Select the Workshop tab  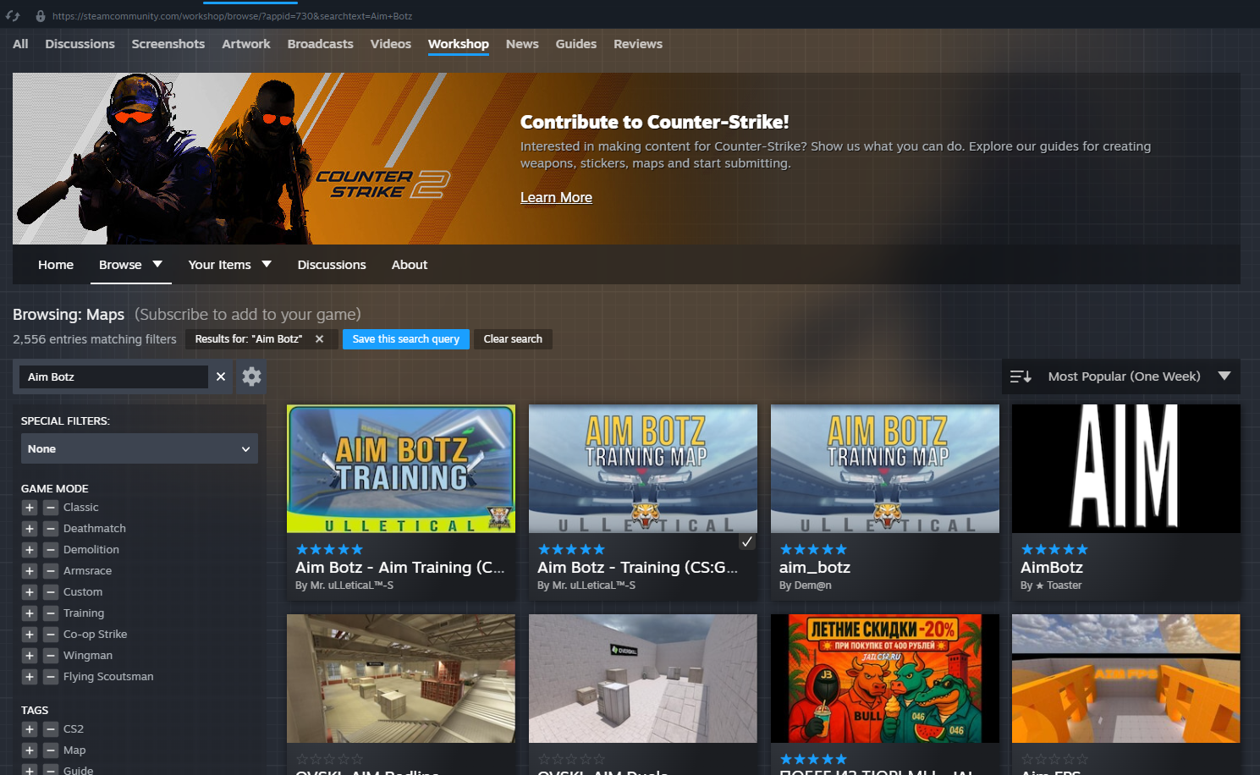click(x=458, y=44)
